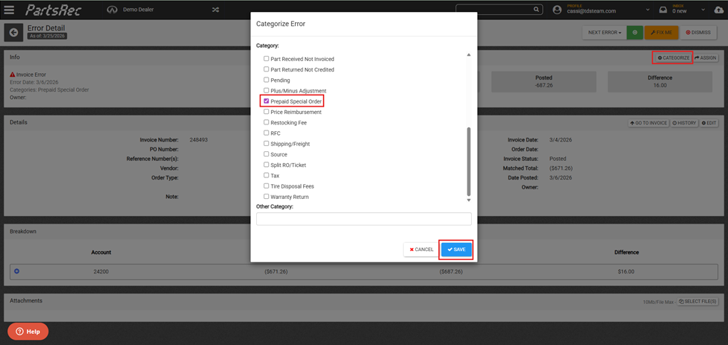This screenshot has width=728, height=345.
Task: Expand the profile dropdown arrow
Action: (x=647, y=10)
